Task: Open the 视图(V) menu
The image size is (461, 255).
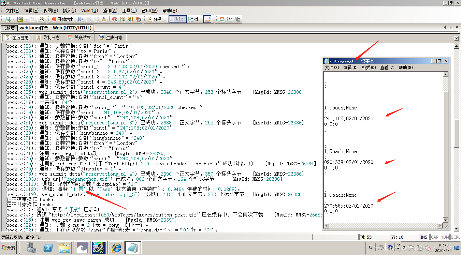Action: pyautogui.click(x=51, y=11)
